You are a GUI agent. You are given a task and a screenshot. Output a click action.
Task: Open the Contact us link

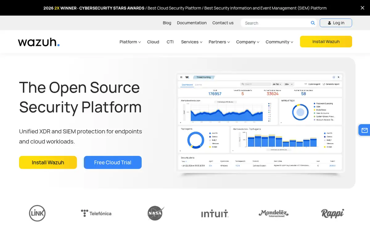tap(223, 23)
